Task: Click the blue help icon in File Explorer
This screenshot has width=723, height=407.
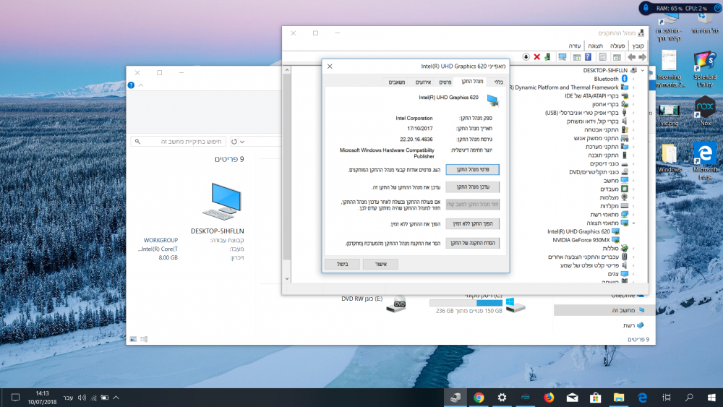Action: point(131,85)
